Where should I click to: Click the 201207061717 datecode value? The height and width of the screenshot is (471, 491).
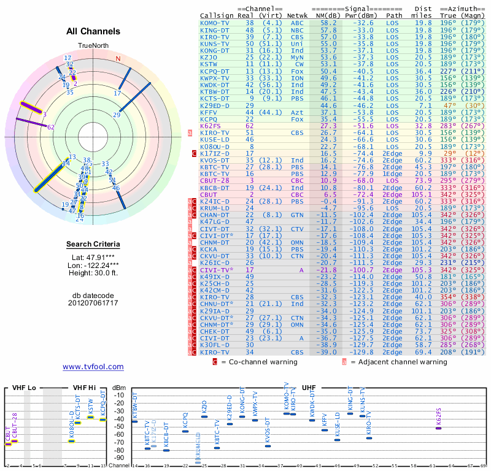(x=93, y=303)
